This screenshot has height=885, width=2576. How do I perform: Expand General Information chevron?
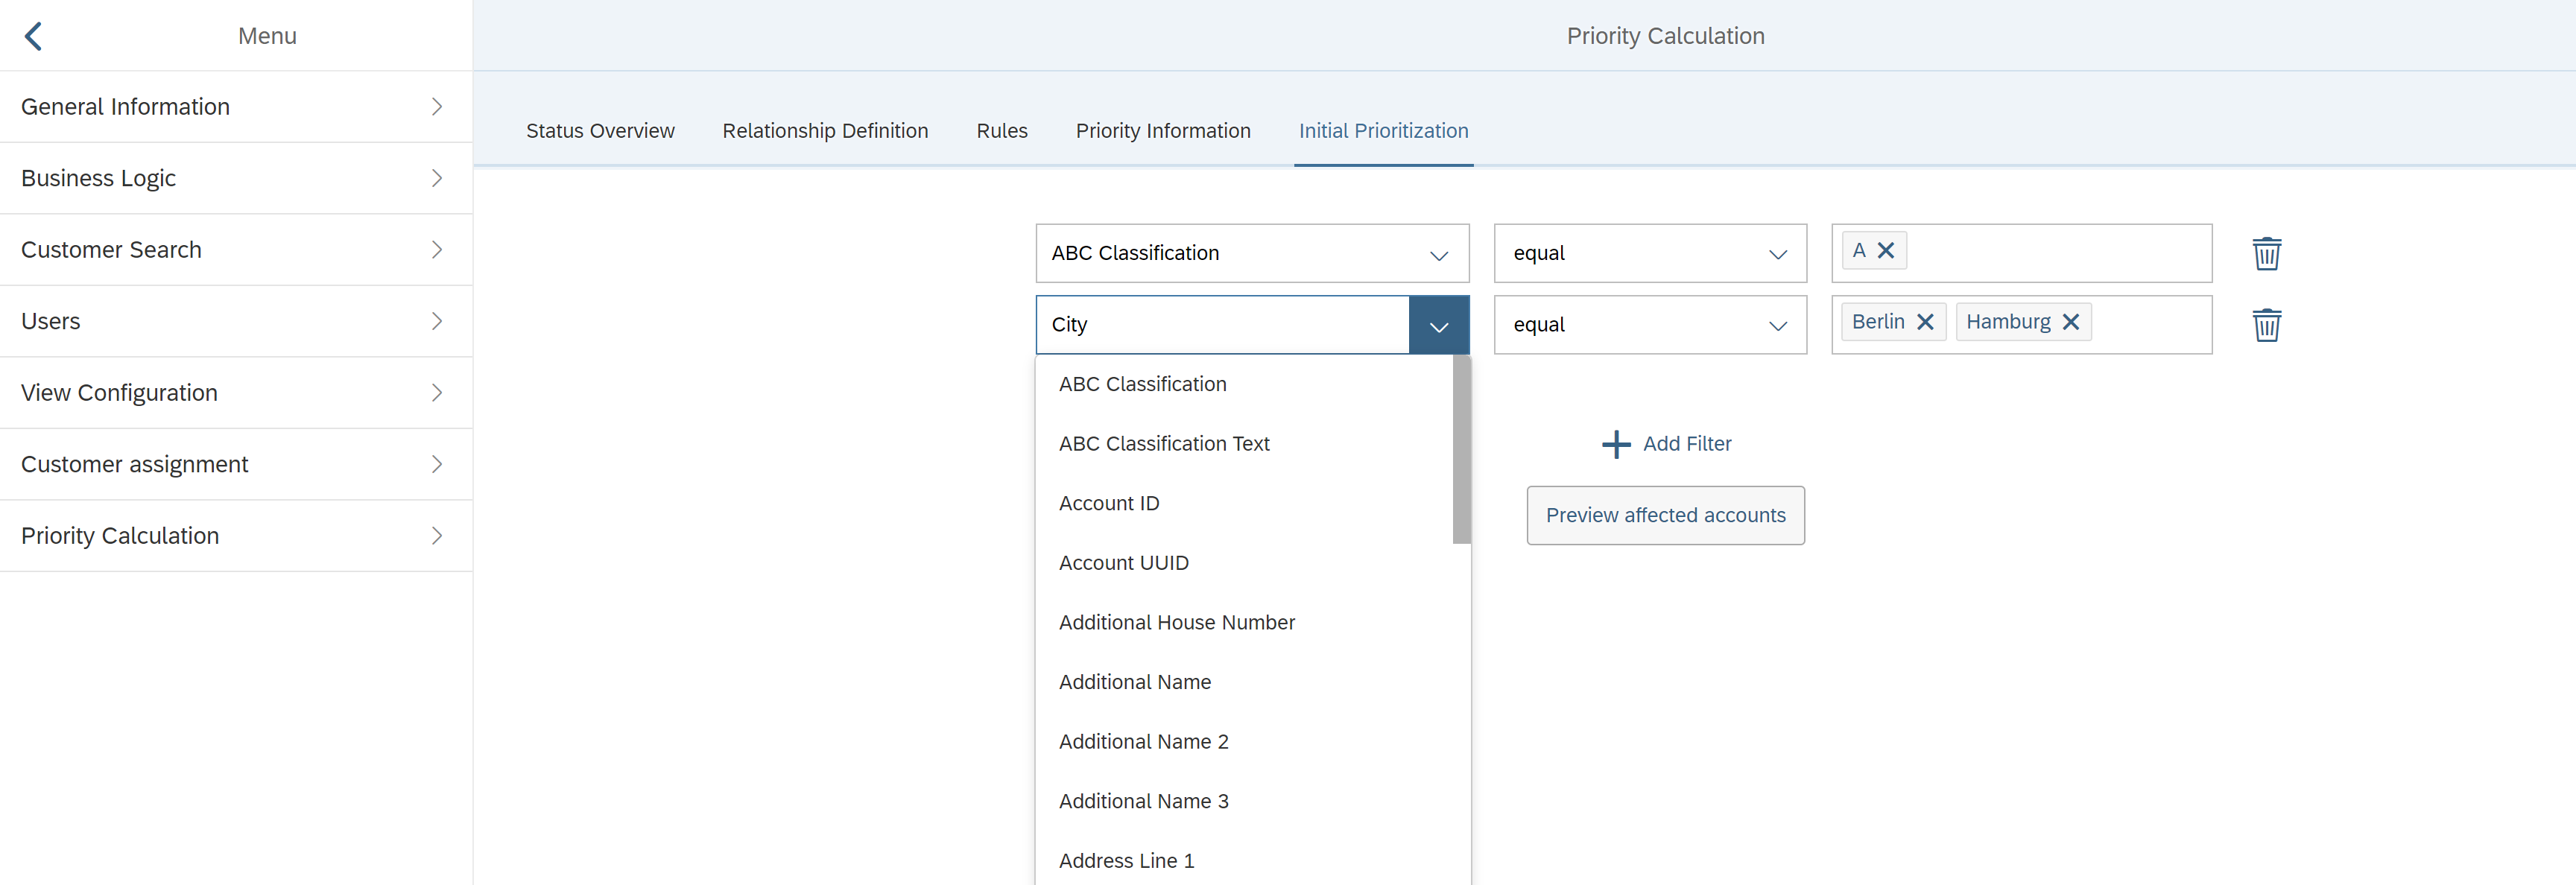tap(437, 107)
